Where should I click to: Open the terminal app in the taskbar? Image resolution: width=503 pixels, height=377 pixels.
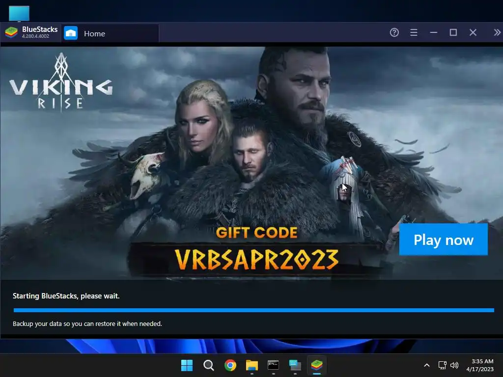[273, 365]
